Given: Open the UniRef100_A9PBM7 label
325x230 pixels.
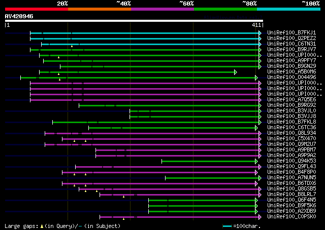Looking at the screenshot, I should tap(291, 150).
